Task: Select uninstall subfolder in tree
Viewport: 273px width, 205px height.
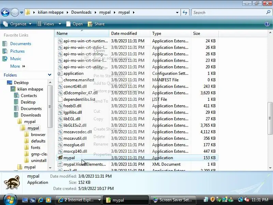Action: [39, 161]
